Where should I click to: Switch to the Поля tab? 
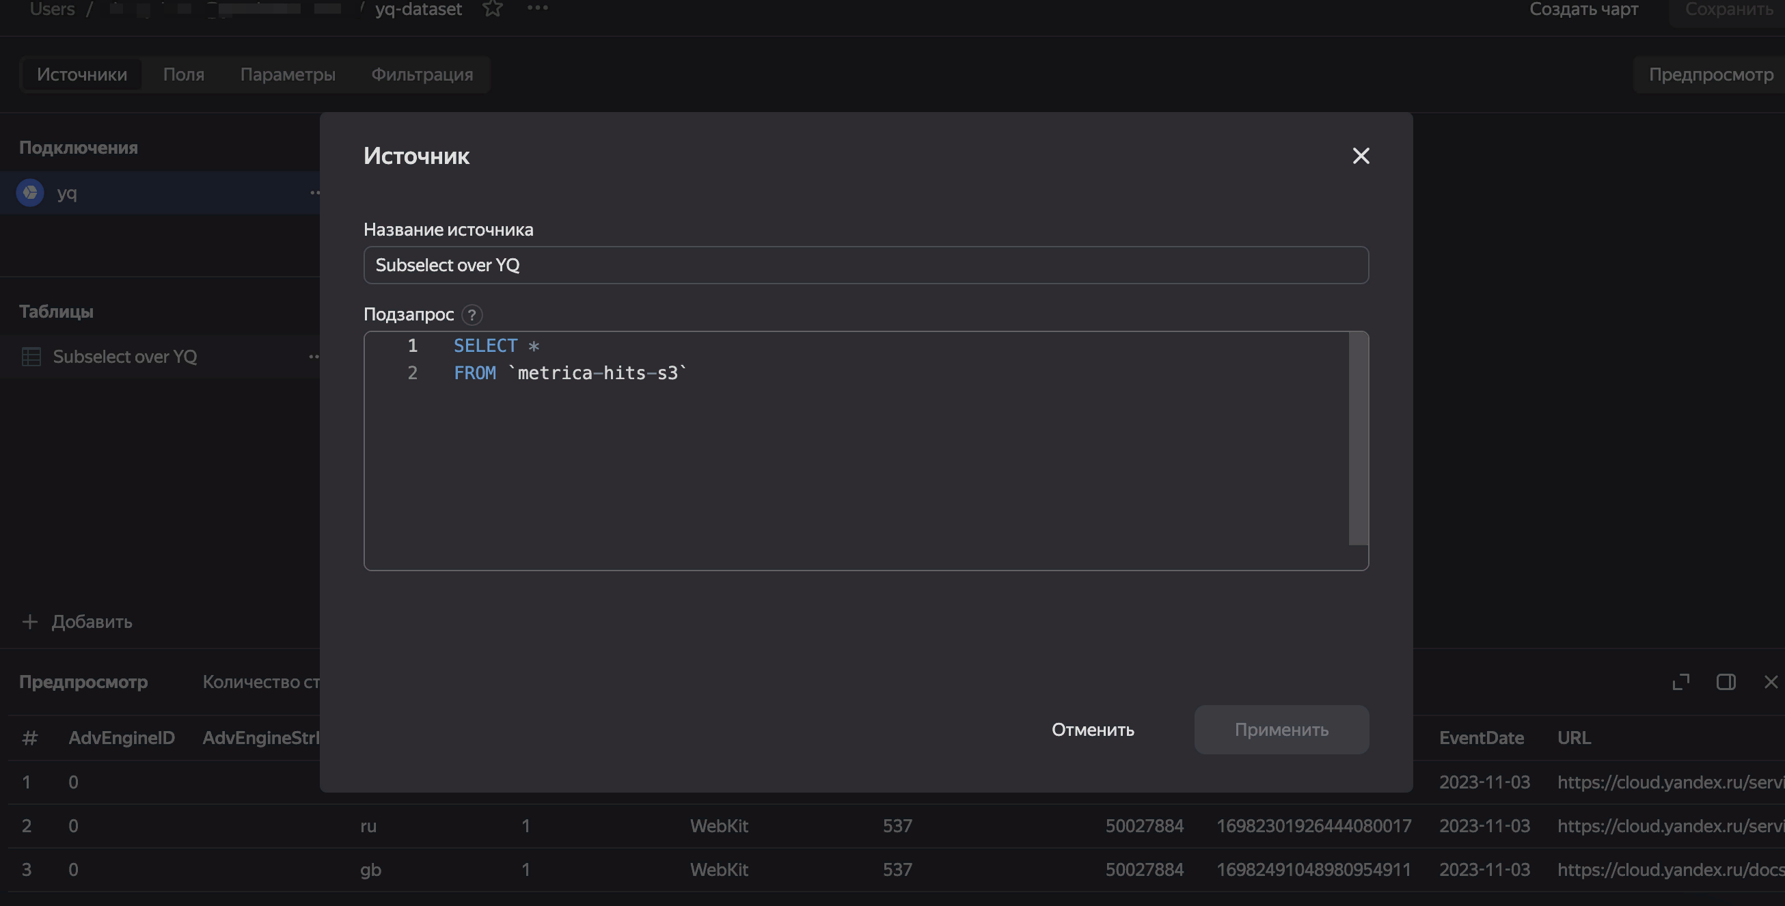click(184, 74)
